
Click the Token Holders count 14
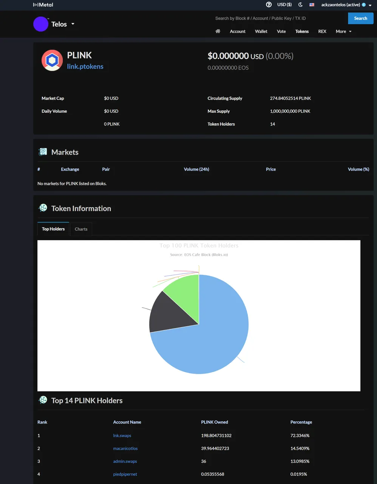point(272,124)
